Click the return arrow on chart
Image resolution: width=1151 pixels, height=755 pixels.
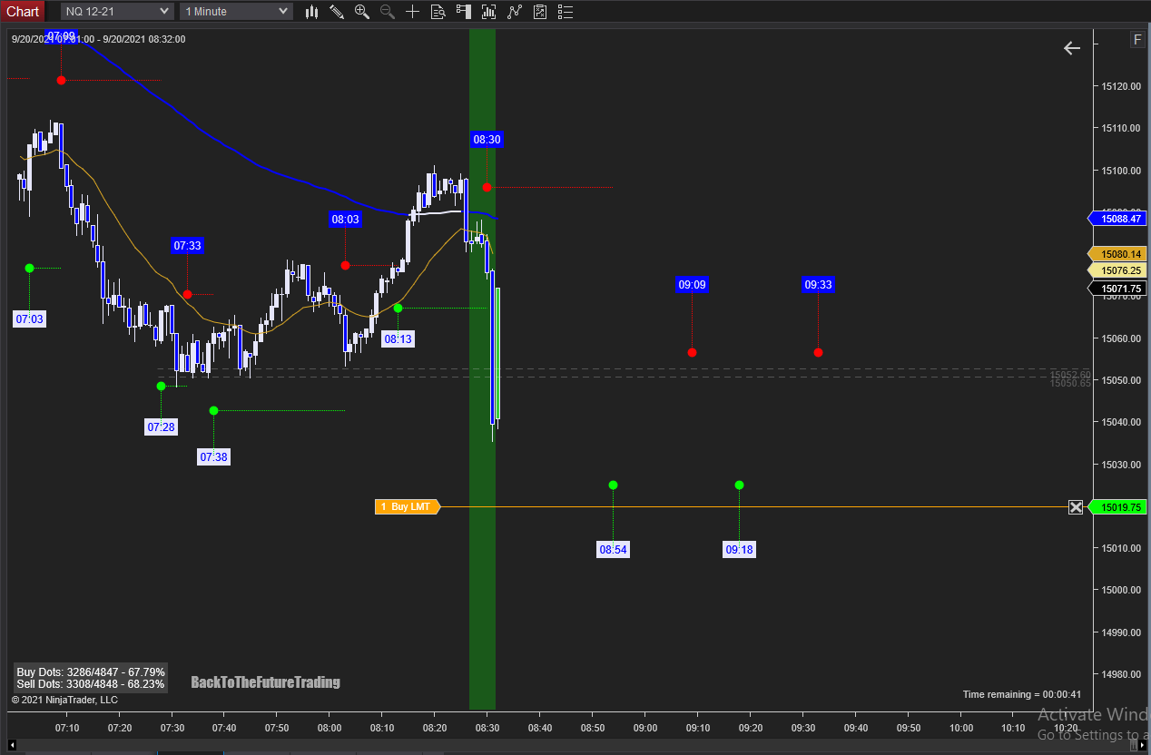[1072, 48]
